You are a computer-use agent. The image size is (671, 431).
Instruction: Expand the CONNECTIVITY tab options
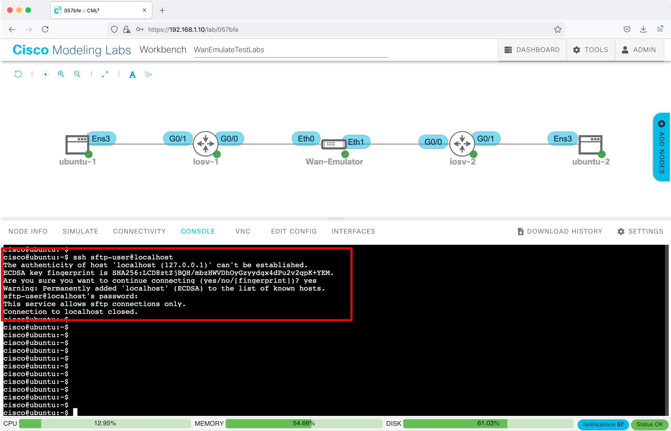coord(139,231)
